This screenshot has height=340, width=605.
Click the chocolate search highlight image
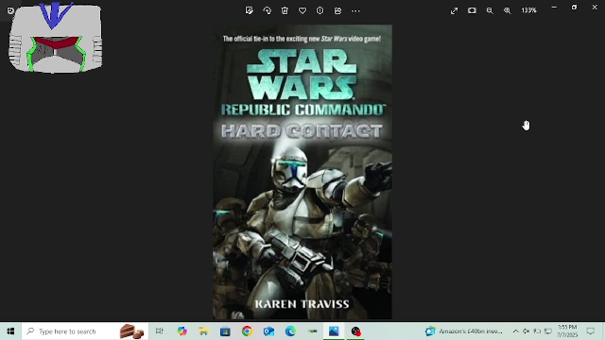click(x=132, y=331)
